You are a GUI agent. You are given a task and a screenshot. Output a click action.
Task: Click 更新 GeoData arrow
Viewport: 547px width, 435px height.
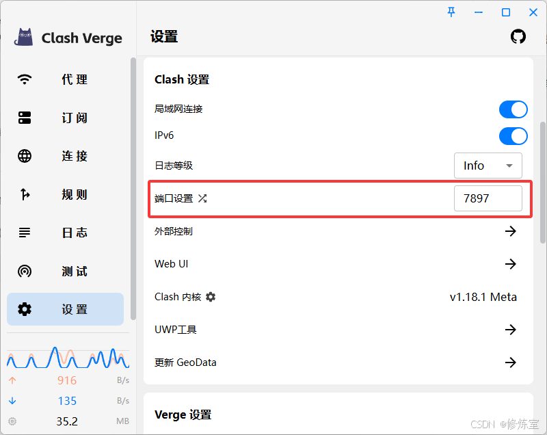[510, 362]
